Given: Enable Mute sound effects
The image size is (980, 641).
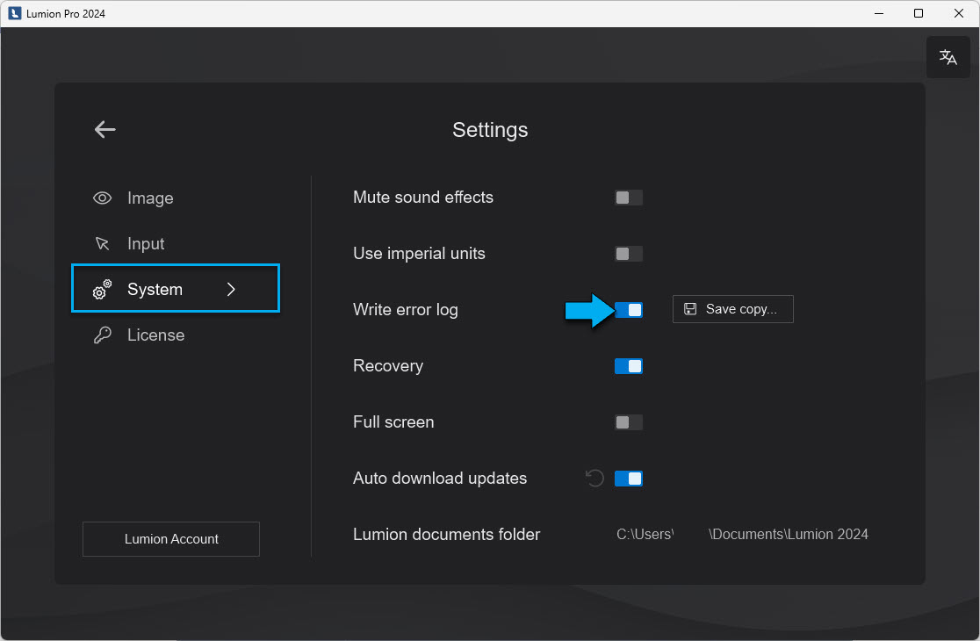Looking at the screenshot, I should click(x=629, y=197).
